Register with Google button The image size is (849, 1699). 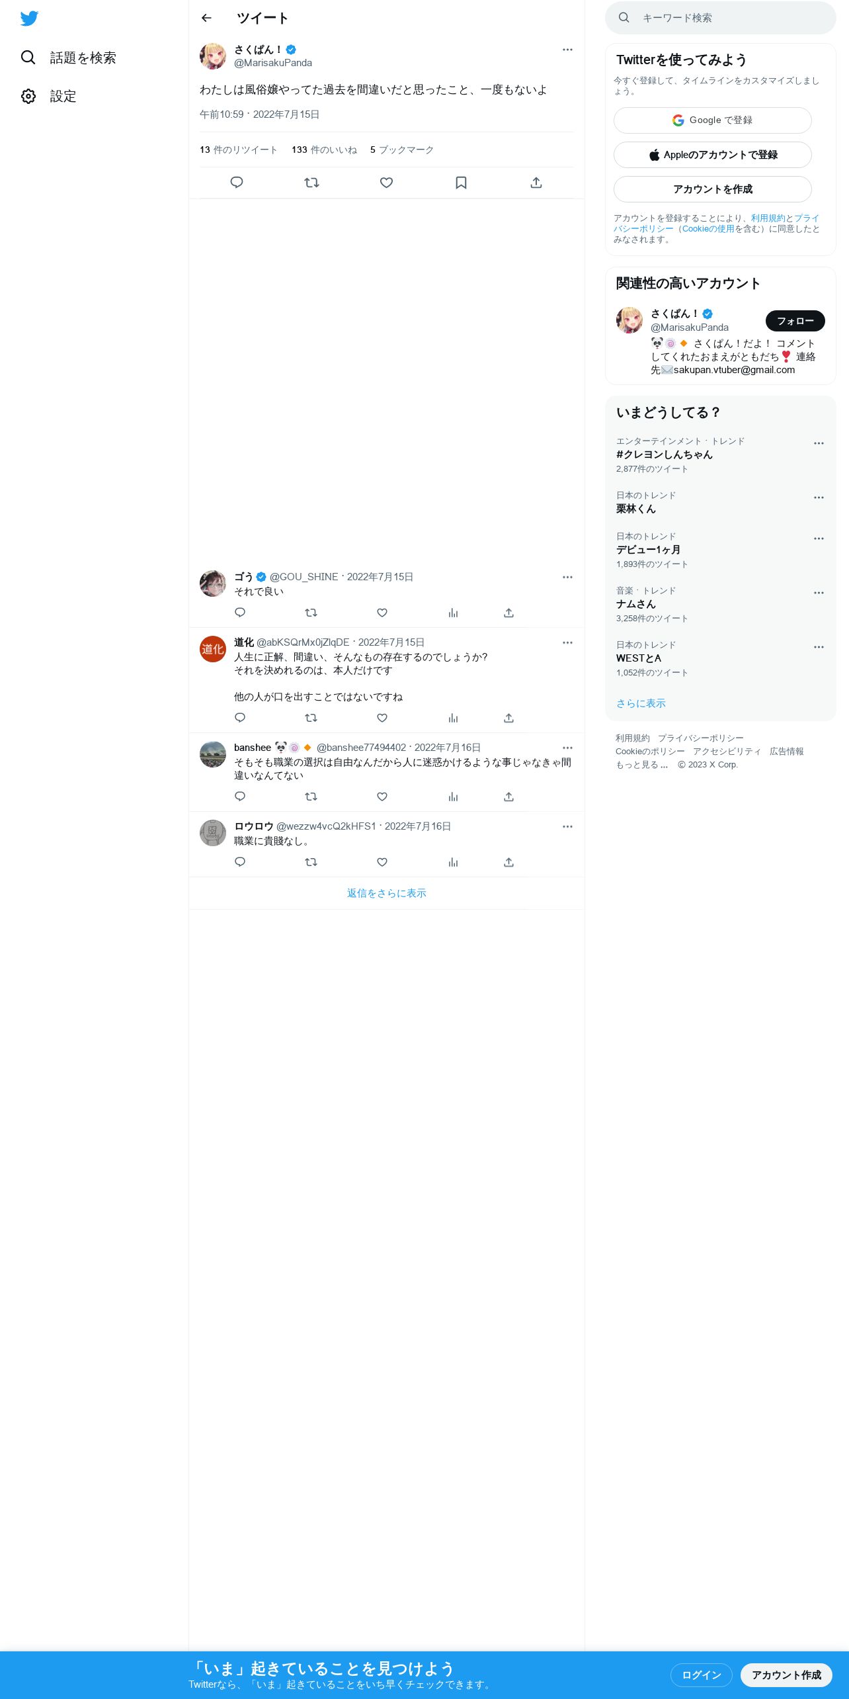[x=713, y=120]
